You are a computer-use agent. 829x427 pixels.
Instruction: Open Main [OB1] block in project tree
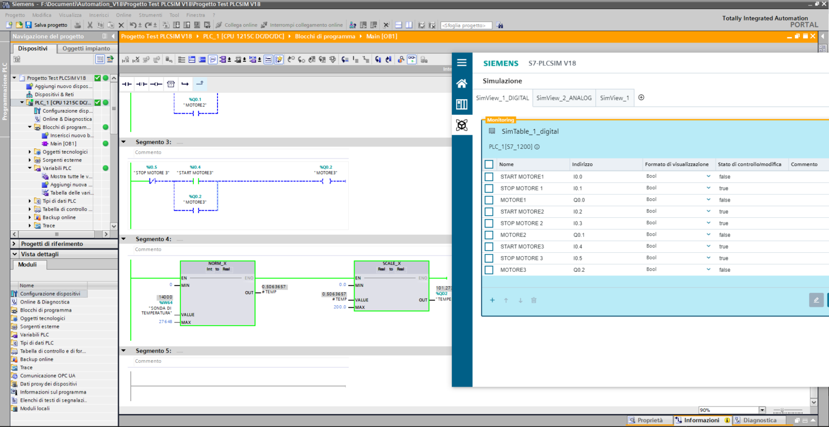click(63, 144)
